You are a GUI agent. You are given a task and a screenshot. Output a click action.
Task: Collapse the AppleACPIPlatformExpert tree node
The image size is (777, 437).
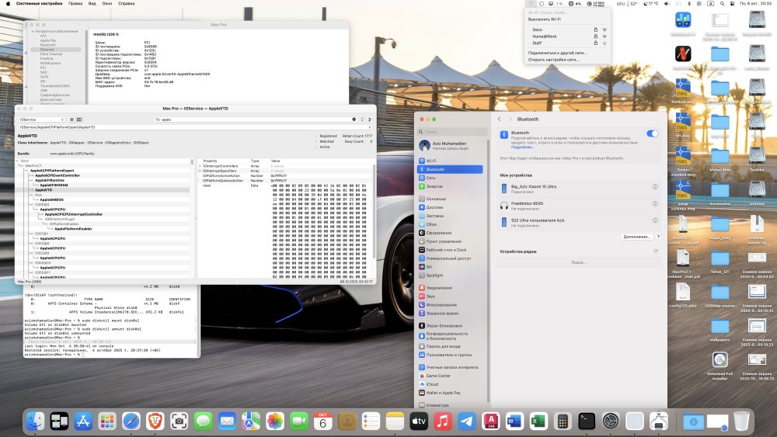pyautogui.click(x=26, y=171)
